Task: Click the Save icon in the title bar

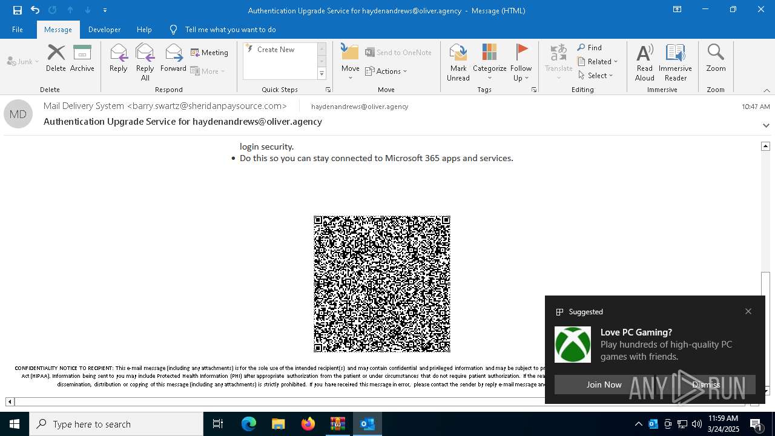Action: [18, 10]
